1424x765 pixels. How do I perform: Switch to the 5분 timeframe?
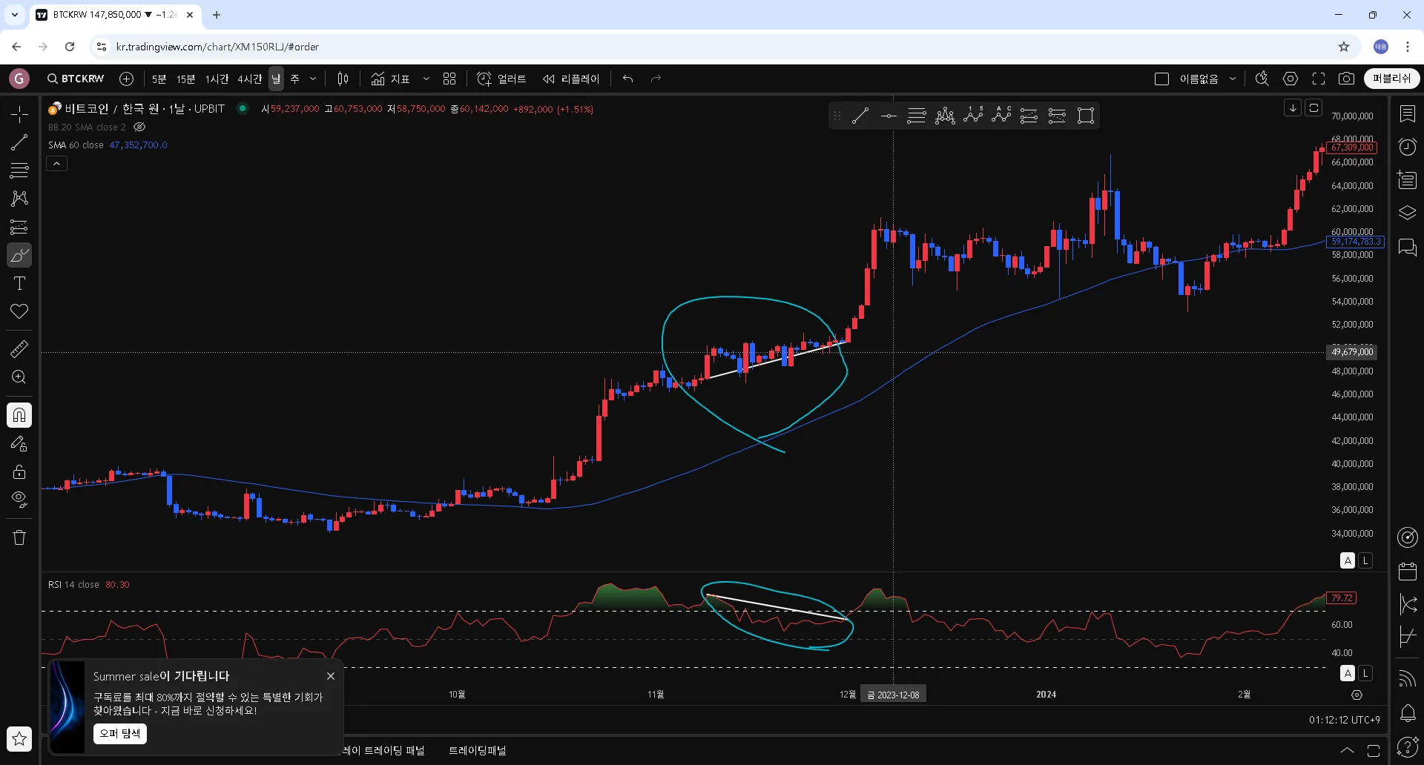159,79
